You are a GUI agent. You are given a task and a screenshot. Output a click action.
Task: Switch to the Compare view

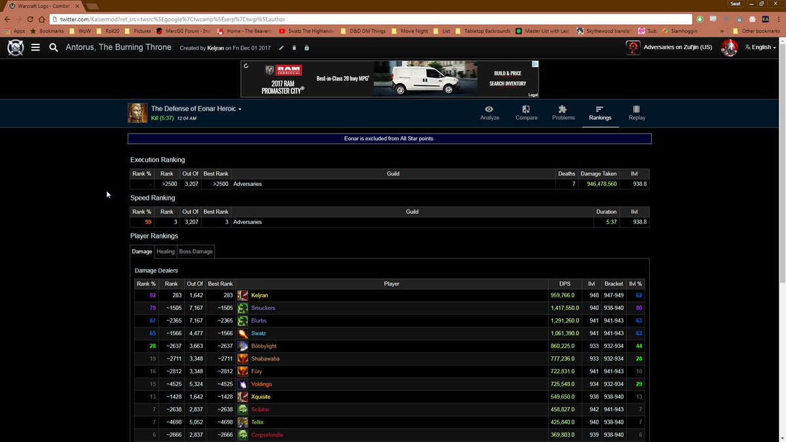[526, 113]
